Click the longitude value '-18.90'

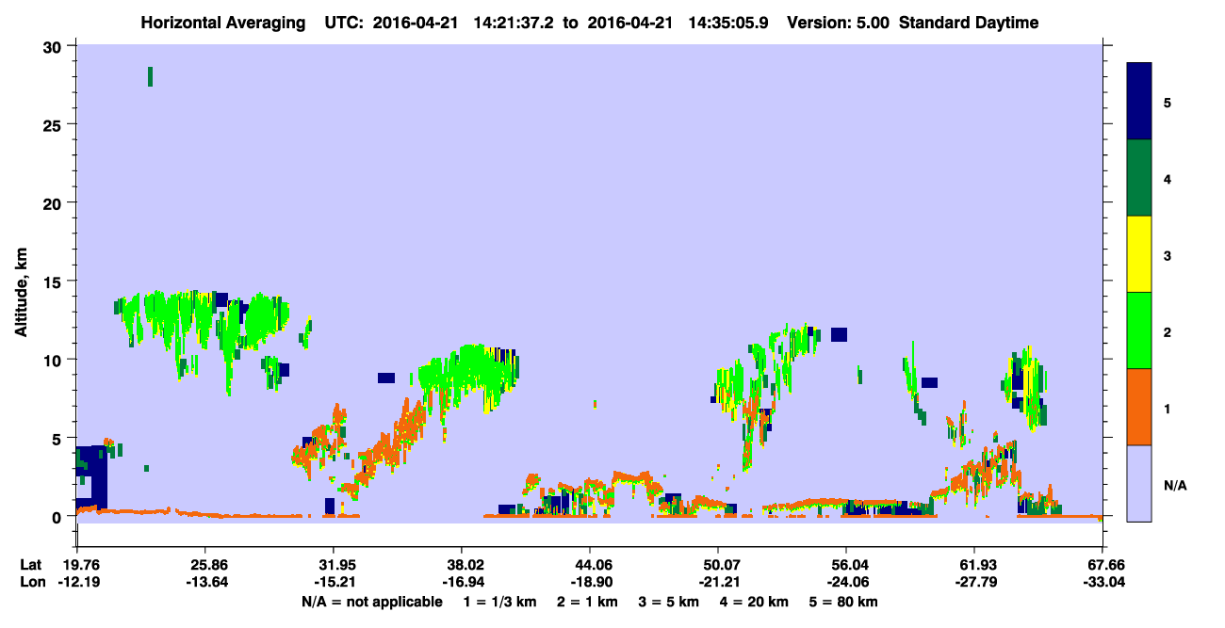tap(590, 581)
